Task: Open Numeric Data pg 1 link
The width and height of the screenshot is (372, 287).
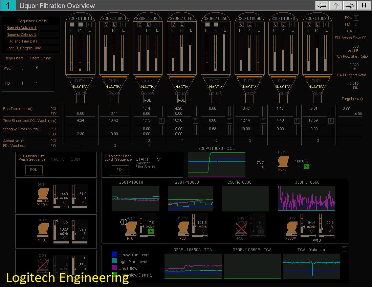Action: click(21, 28)
